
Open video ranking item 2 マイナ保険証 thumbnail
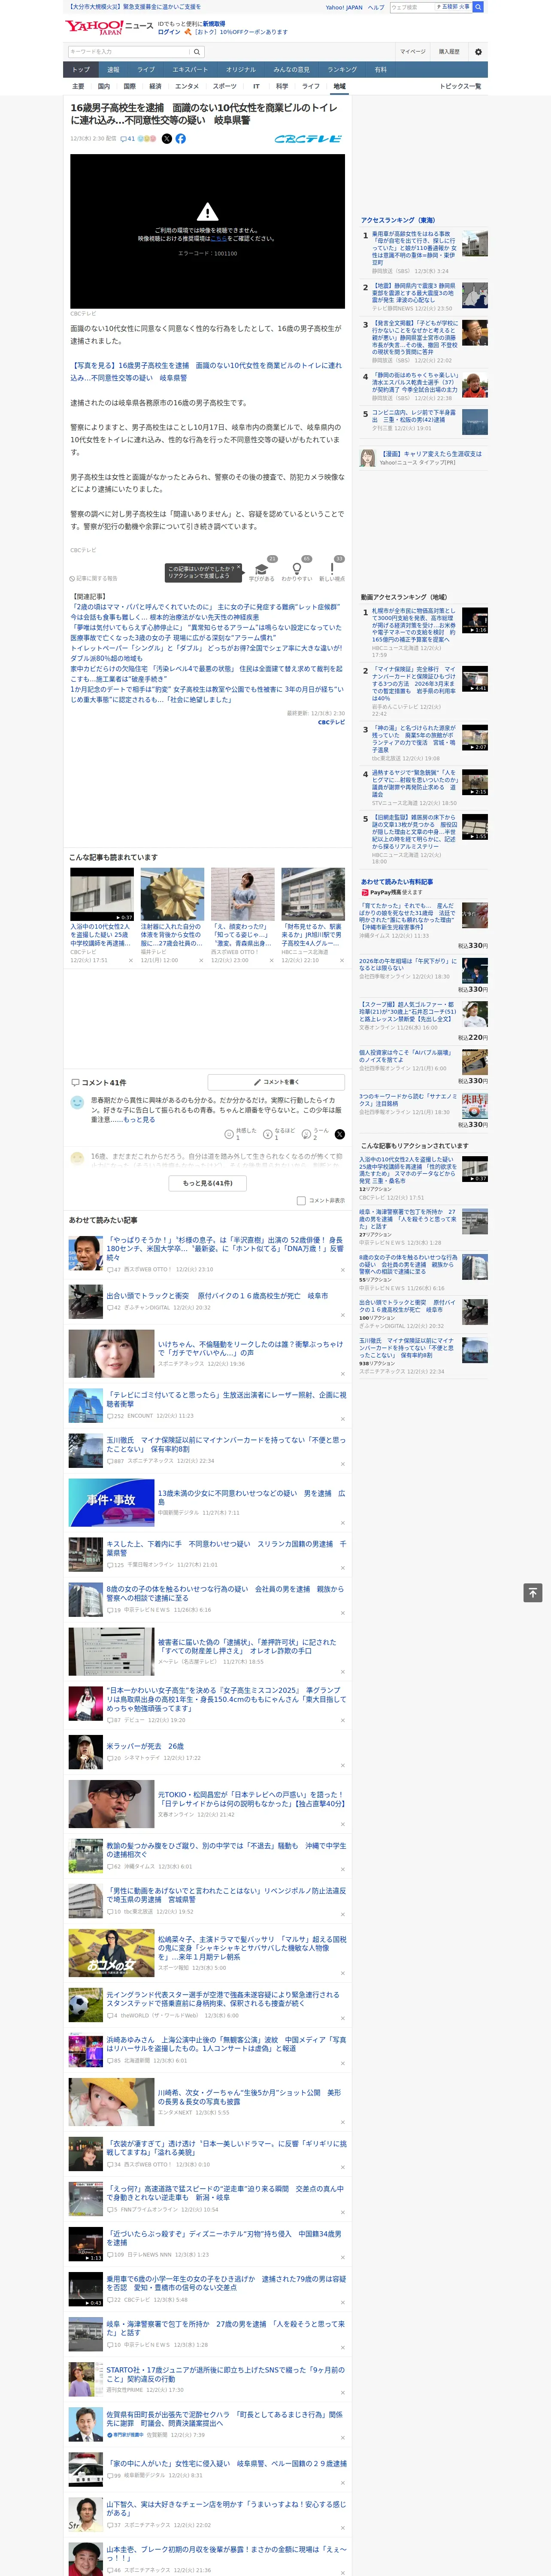475,679
